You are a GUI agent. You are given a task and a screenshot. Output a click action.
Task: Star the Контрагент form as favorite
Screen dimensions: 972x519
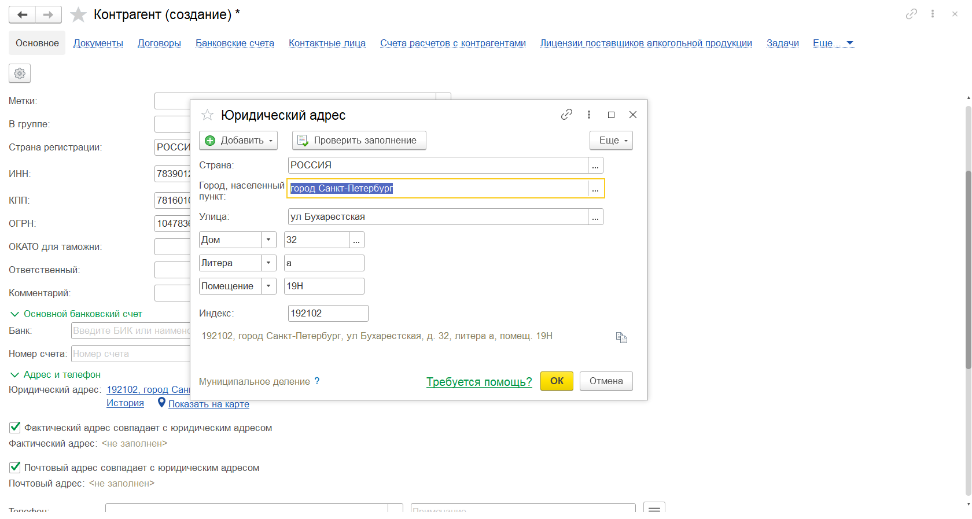[x=78, y=14]
